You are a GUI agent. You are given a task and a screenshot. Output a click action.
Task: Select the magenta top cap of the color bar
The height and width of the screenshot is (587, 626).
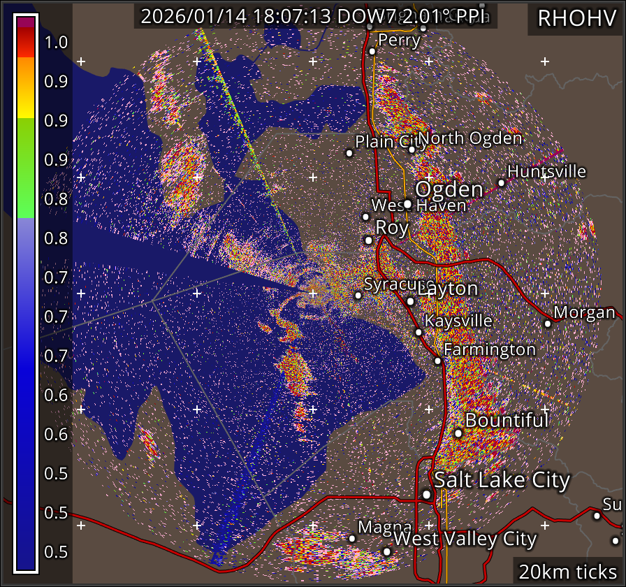pyautogui.click(x=26, y=22)
